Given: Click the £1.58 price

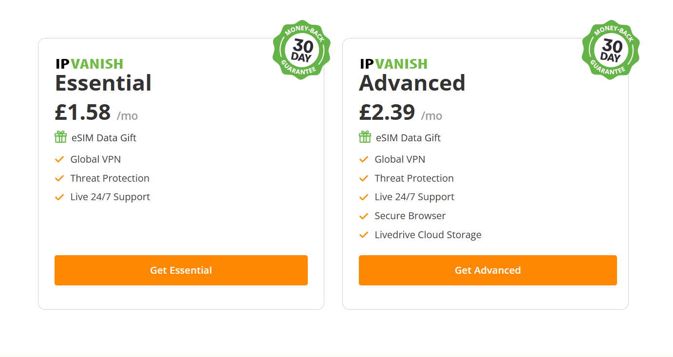Looking at the screenshot, I should 83,113.
